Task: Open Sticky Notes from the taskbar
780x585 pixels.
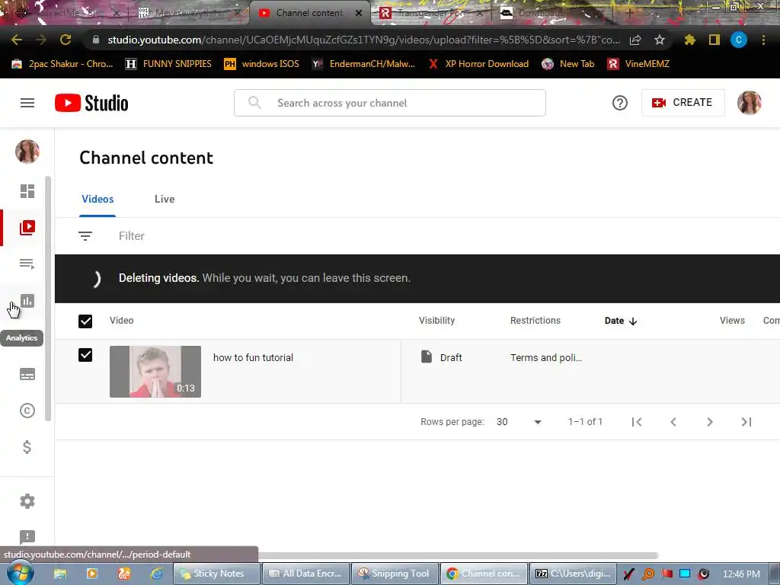Action: coord(216,574)
